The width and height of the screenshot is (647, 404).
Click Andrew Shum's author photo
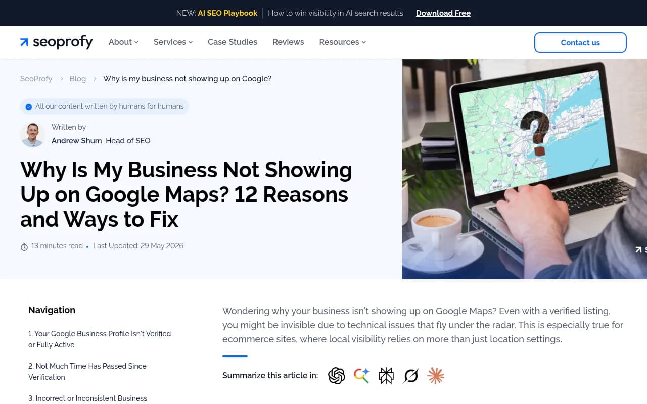pyautogui.click(x=33, y=134)
